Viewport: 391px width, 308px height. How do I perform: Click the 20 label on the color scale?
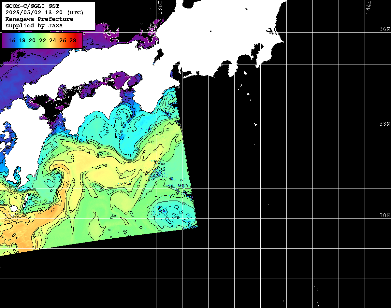32,41
